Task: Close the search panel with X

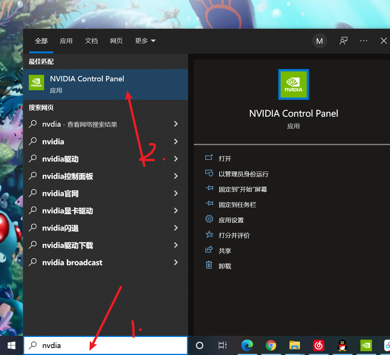Action: click(x=384, y=41)
